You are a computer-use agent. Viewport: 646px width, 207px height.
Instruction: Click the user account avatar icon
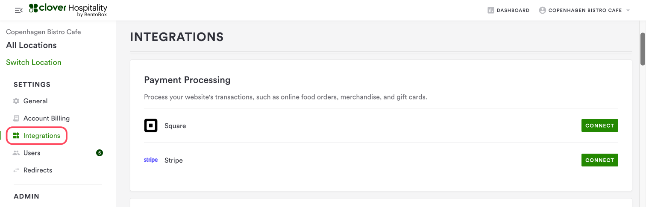(543, 10)
